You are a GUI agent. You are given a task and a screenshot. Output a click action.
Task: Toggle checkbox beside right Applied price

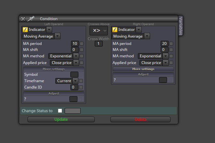coord(171,63)
